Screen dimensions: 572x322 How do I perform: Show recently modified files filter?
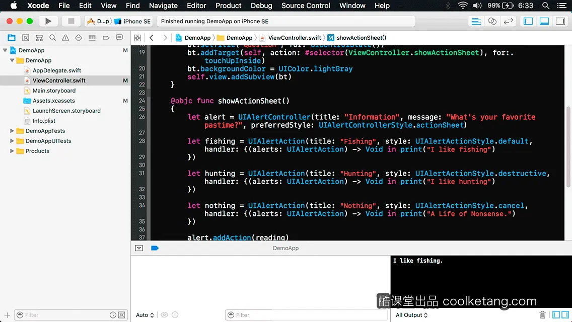[x=113, y=315]
